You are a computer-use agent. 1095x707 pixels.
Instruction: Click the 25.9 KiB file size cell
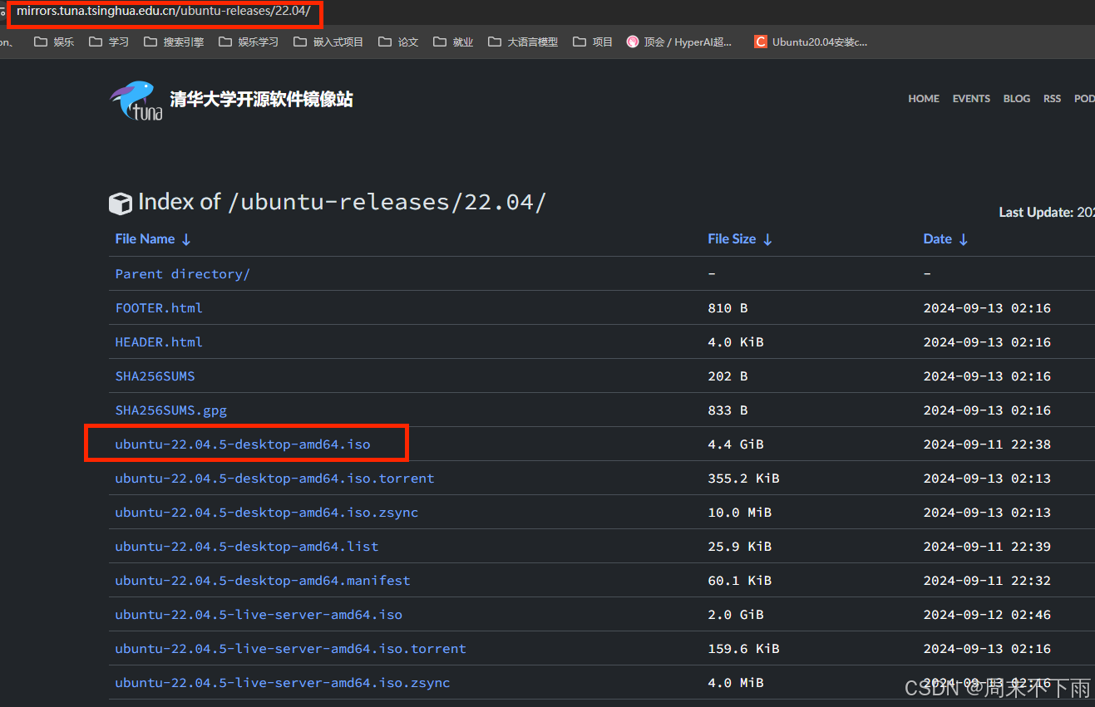(x=739, y=547)
